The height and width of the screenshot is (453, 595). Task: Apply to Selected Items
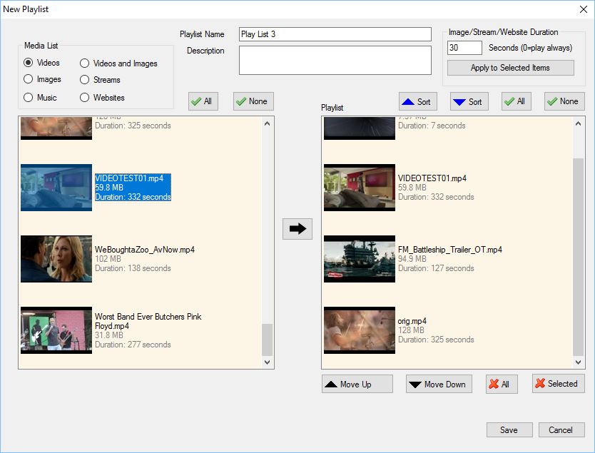pyautogui.click(x=510, y=68)
